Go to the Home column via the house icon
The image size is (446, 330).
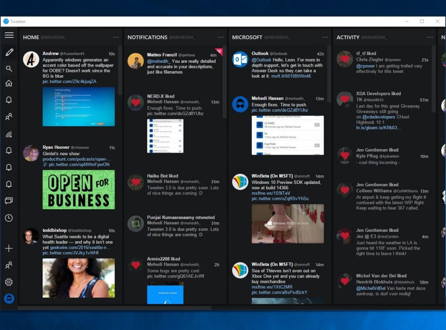point(9,83)
